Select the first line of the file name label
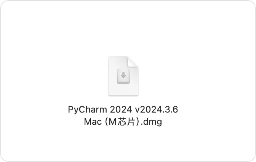Screen dimensions: 256x162 pos(123,110)
